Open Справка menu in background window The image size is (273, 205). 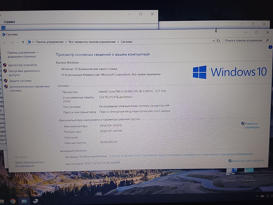click(x=9, y=22)
